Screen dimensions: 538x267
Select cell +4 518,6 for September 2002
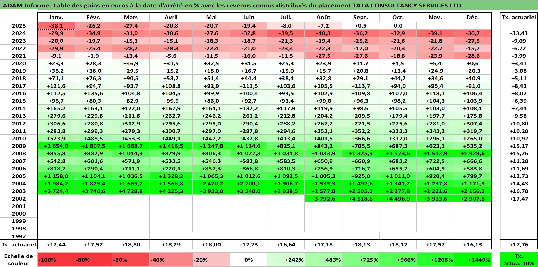tap(361, 199)
